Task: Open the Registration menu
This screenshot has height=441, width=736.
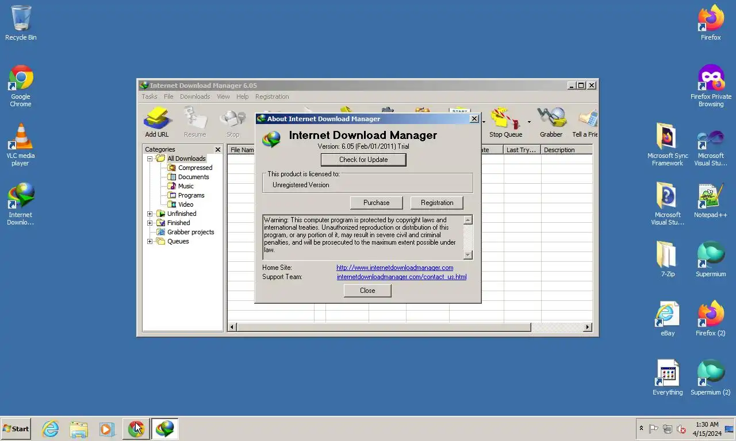Action: pyautogui.click(x=272, y=96)
